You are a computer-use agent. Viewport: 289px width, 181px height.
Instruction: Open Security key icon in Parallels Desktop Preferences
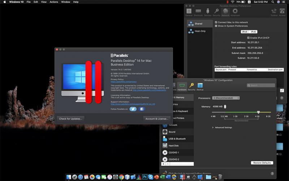click(216, 12)
